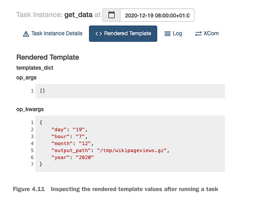The image size is (278, 204).
Task: Click the code brackets icon on Rendered Template
Action: coord(98,34)
